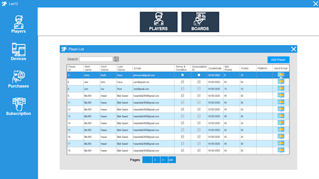Image resolution: width=319 pixels, height=179 pixels.
Task: Select nickname cell Jani
Action: [91, 82]
